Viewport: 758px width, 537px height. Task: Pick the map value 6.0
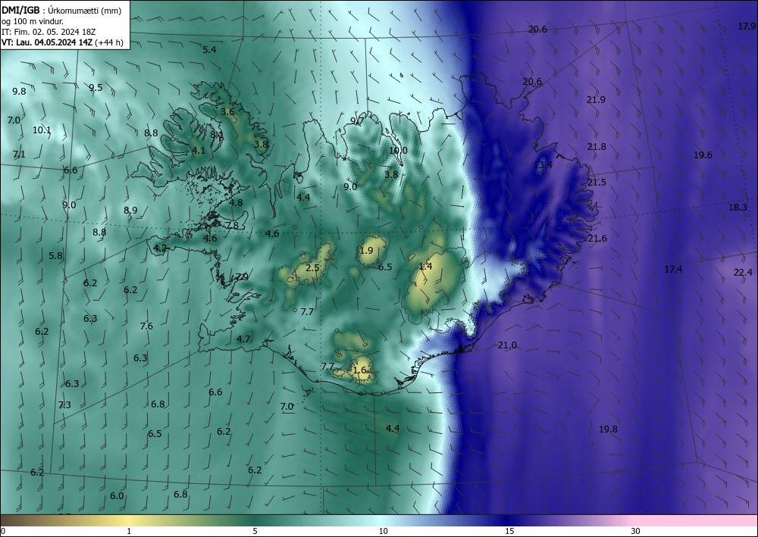tap(117, 496)
